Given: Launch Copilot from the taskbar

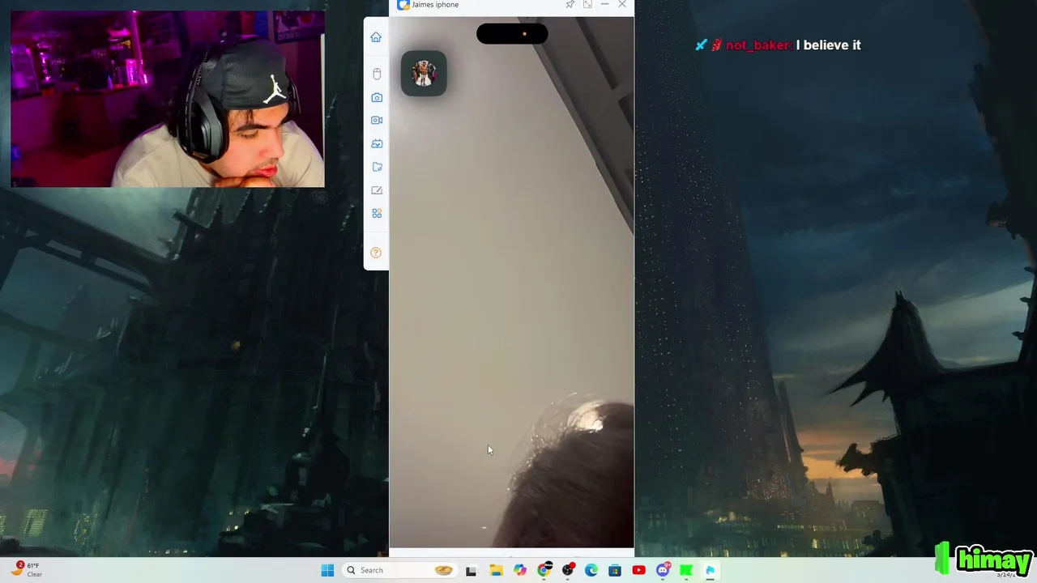Looking at the screenshot, I should click(520, 570).
